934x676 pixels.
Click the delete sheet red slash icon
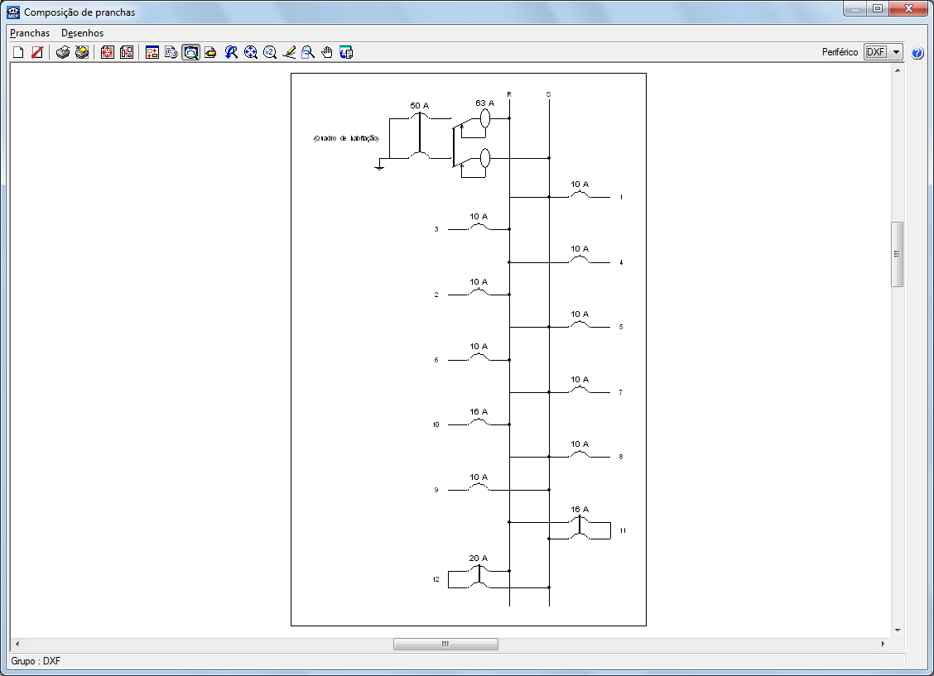point(37,52)
